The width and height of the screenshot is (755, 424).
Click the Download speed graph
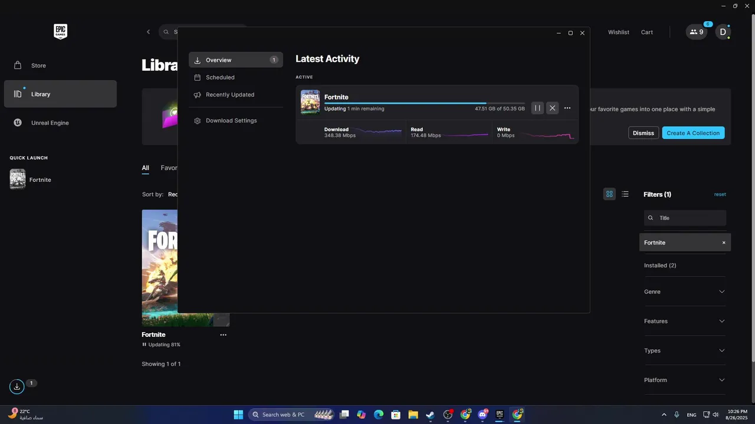click(x=377, y=132)
